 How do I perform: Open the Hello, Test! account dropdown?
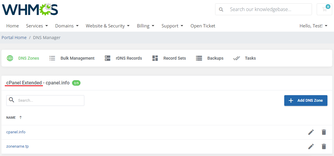(313, 26)
